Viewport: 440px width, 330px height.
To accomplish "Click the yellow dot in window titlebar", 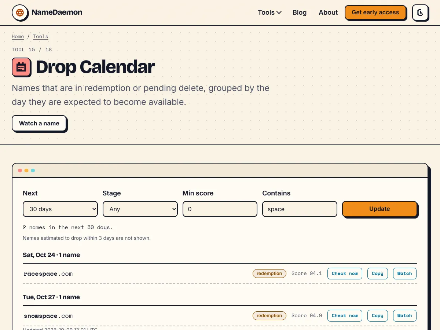I will 26,170.
